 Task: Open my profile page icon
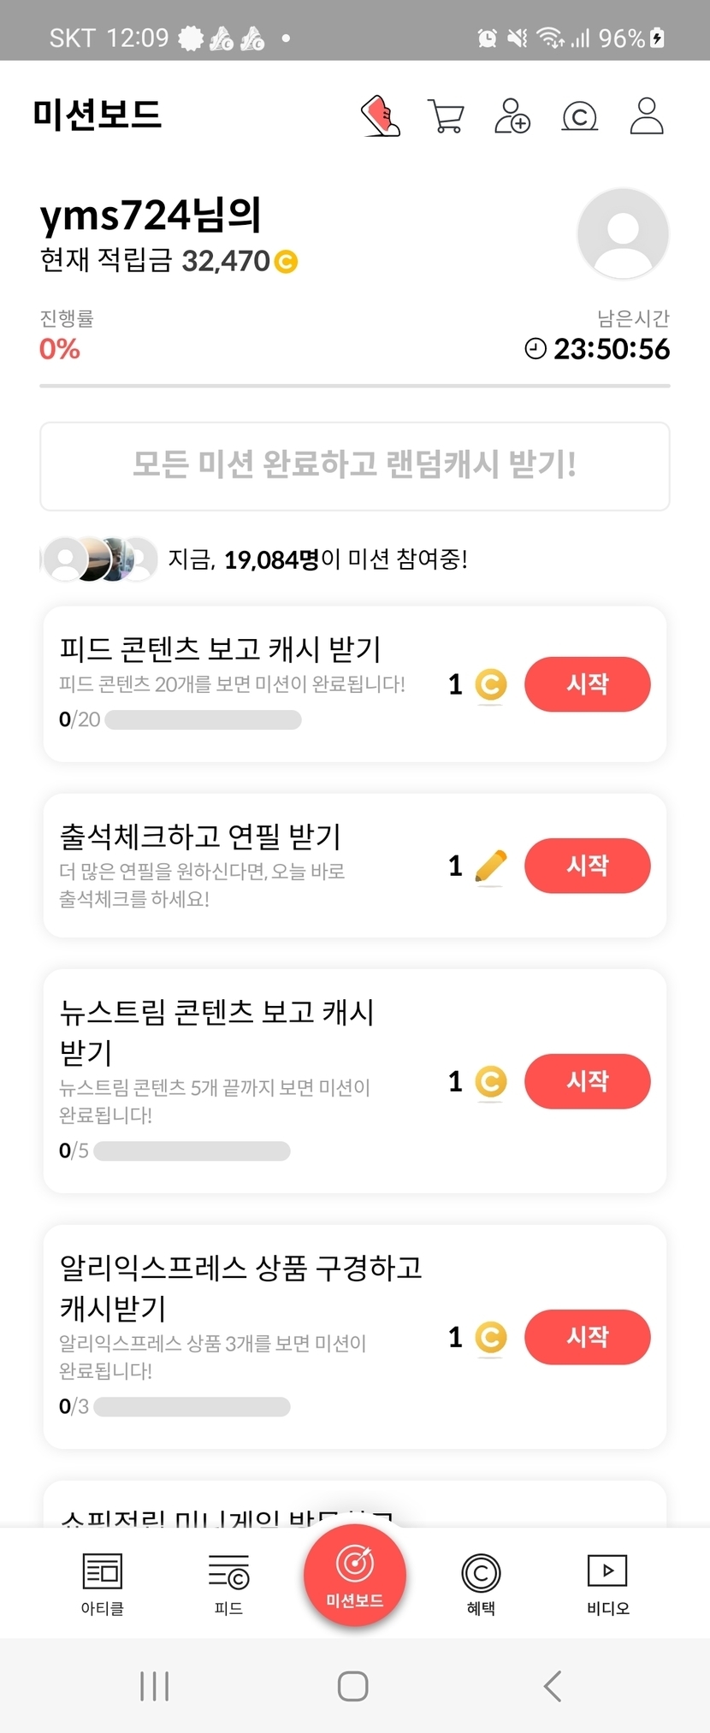(647, 116)
